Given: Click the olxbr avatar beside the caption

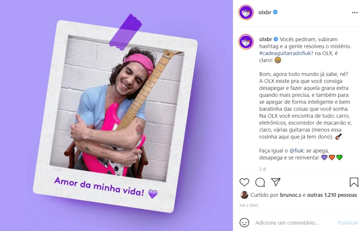Looking at the screenshot, I should [x=246, y=42].
